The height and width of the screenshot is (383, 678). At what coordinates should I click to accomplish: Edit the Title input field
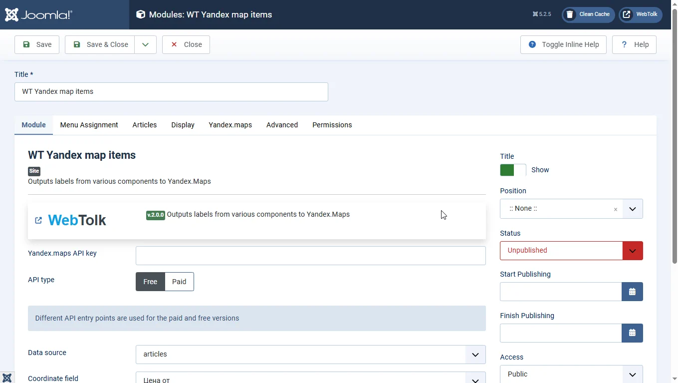click(x=171, y=92)
